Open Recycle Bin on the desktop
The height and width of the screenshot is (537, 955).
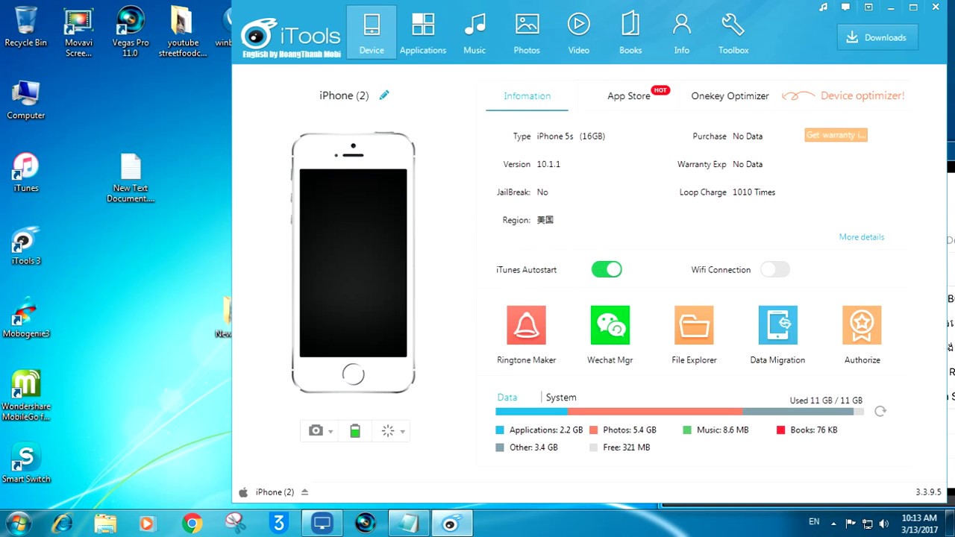tap(25, 27)
